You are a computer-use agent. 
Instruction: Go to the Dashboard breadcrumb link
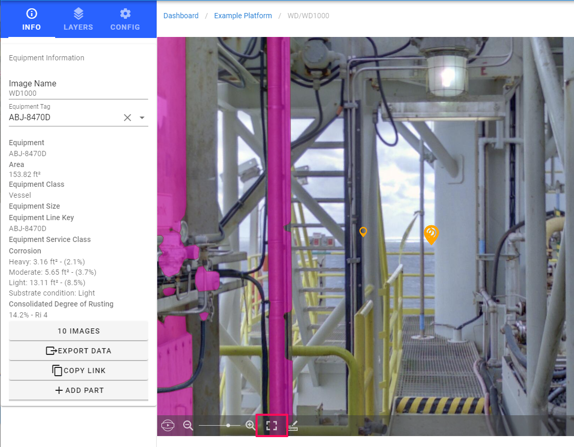pyautogui.click(x=181, y=16)
